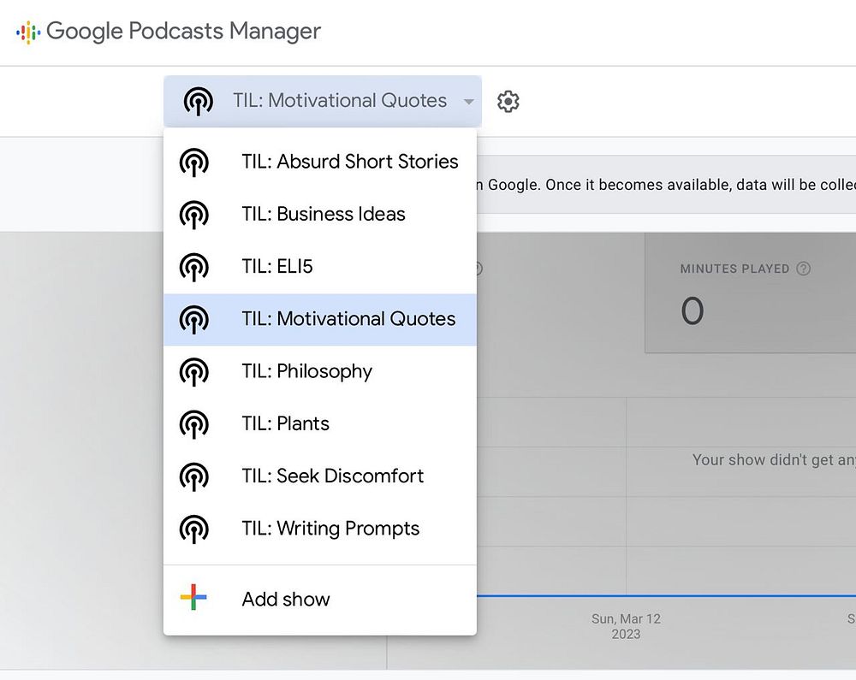The image size is (856, 680).
Task: Click podcast icon beside Absurd Short Stories
Action: coord(194,162)
